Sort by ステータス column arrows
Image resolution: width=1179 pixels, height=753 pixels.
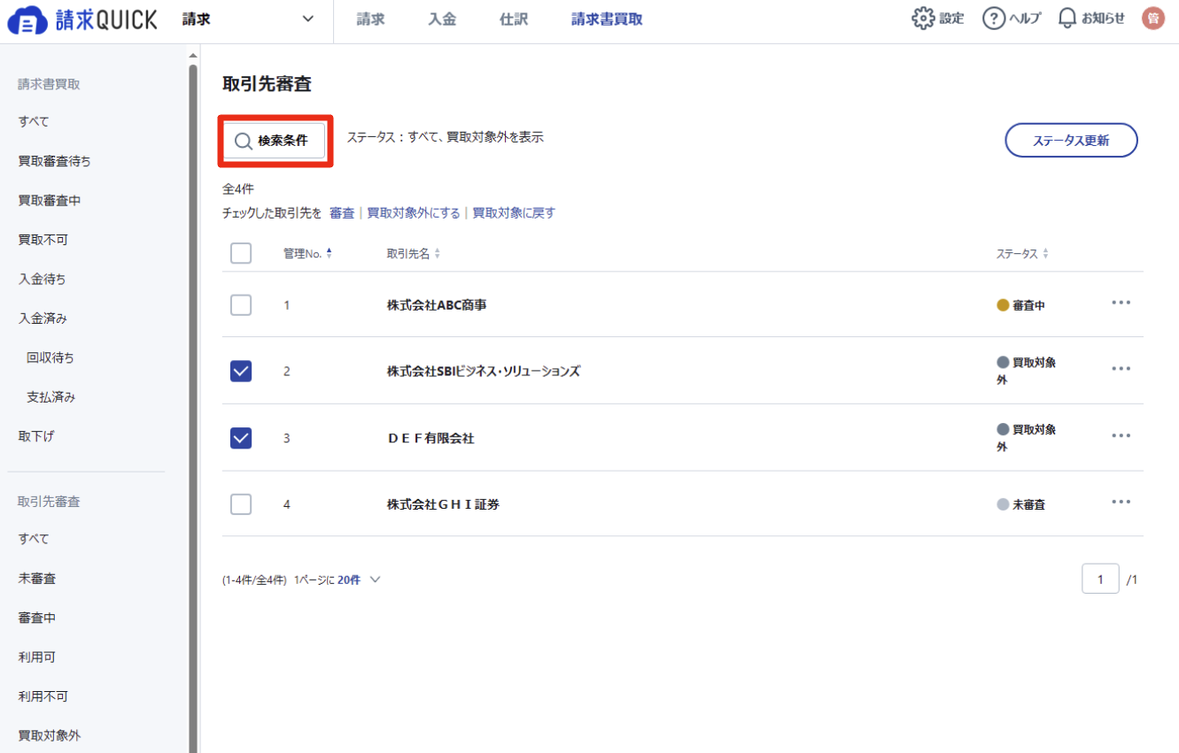(1045, 254)
